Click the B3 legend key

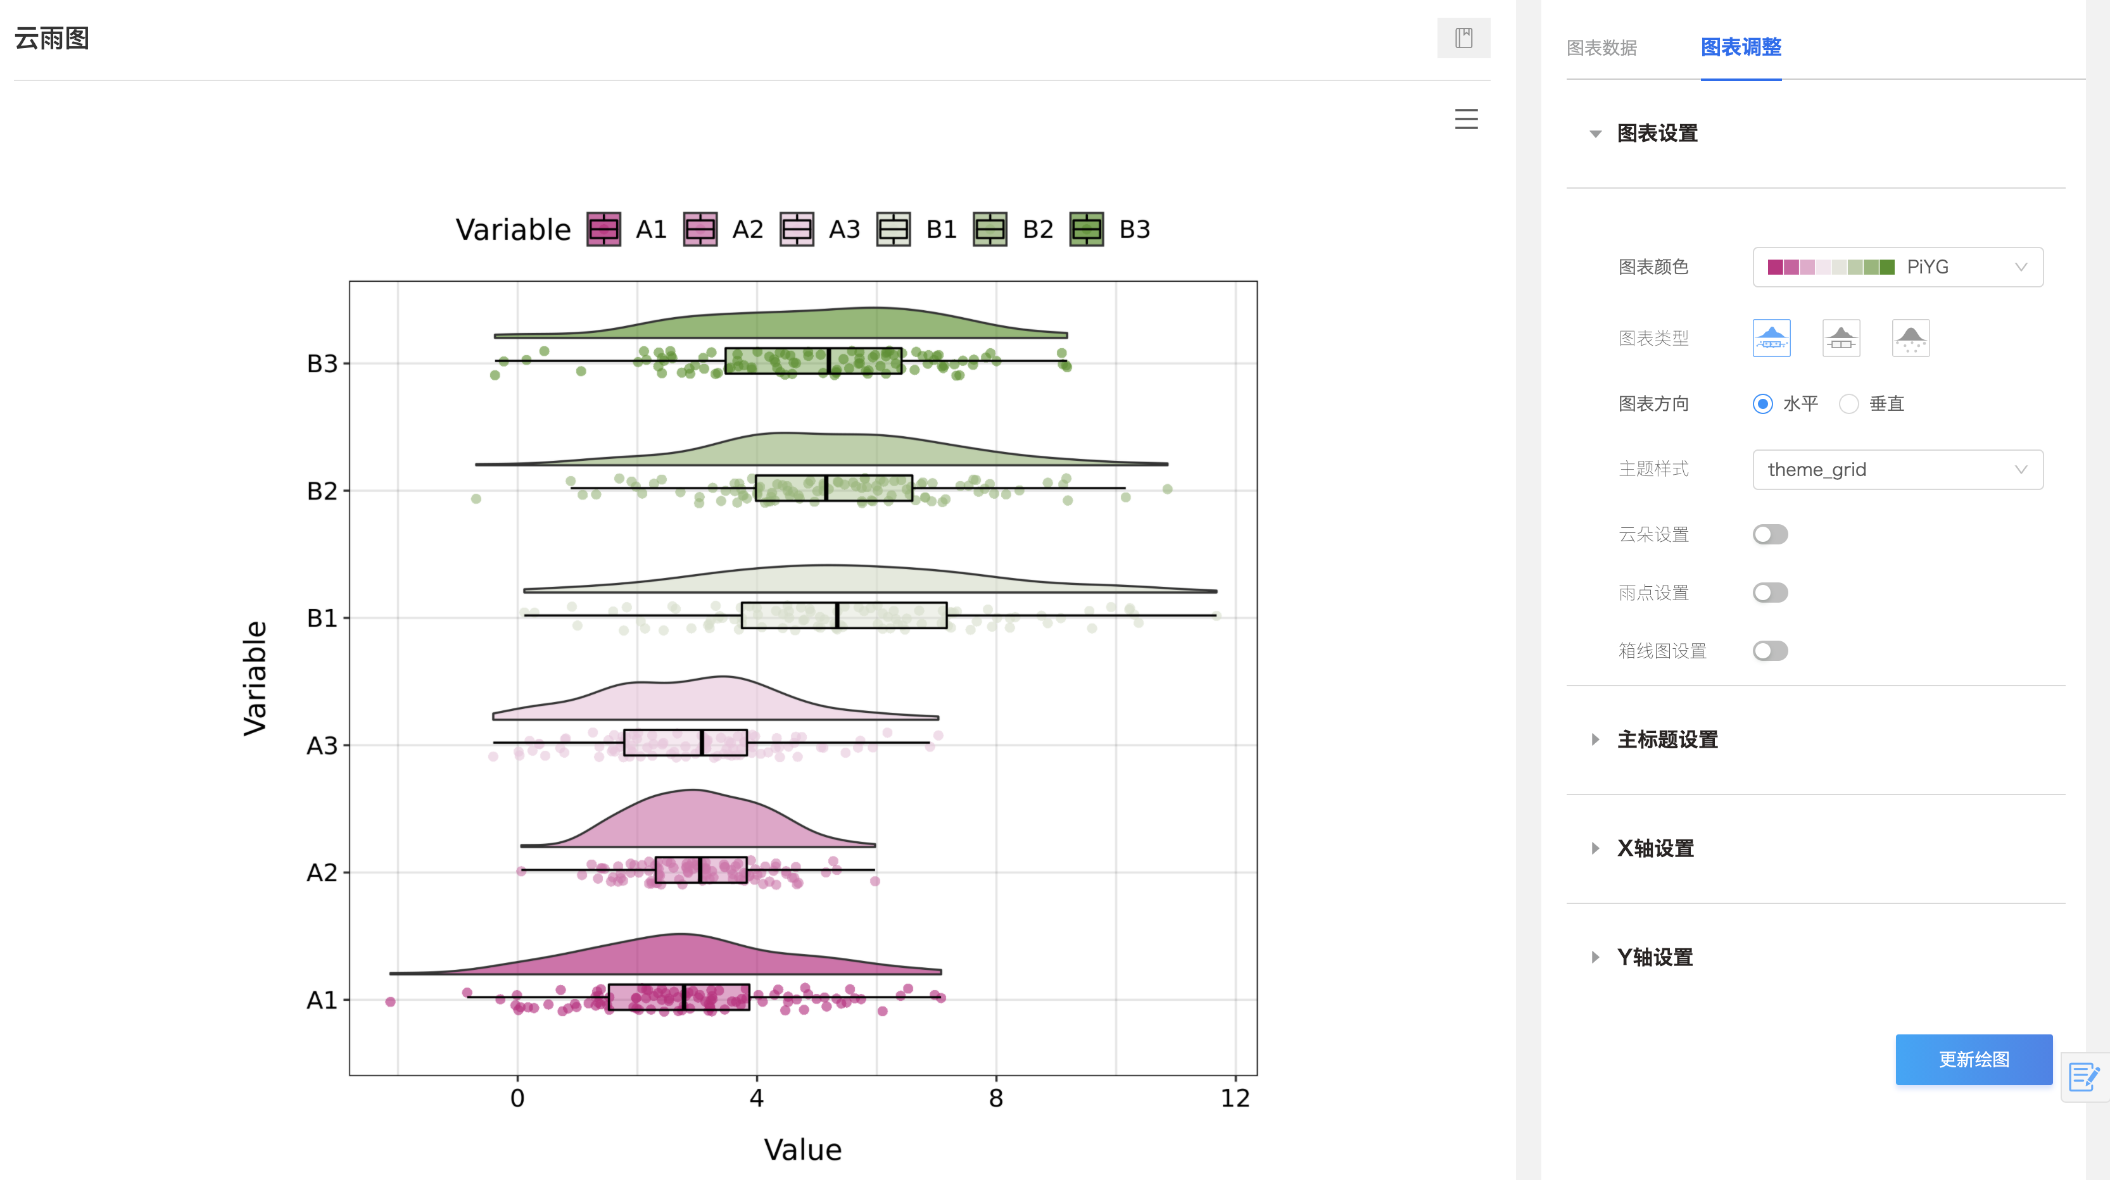(x=1087, y=229)
